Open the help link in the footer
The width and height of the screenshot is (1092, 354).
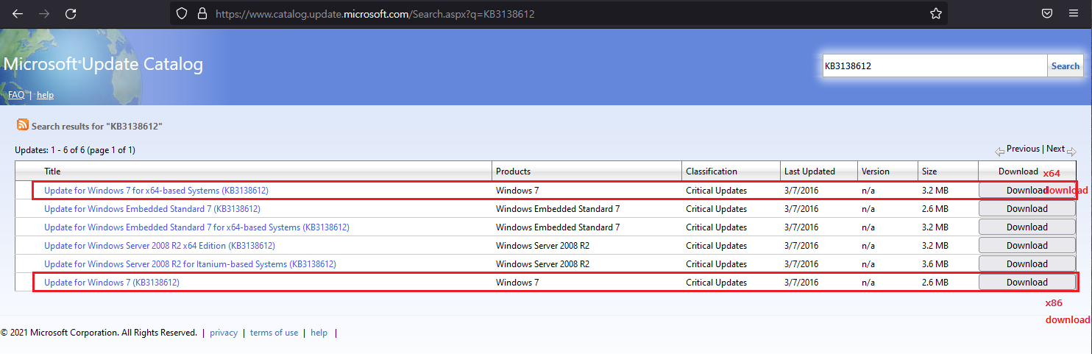(x=319, y=333)
